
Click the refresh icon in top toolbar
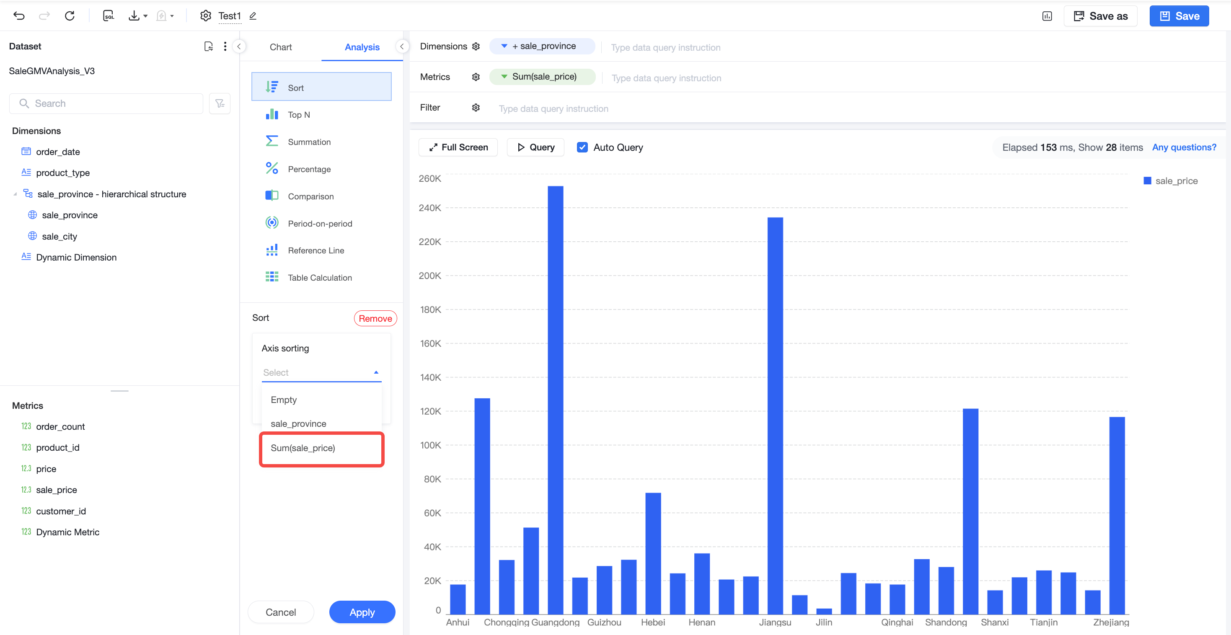tap(70, 16)
